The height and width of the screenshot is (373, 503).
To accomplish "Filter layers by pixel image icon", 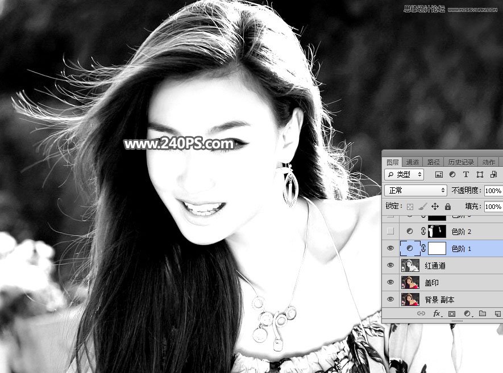I will click(439, 174).
